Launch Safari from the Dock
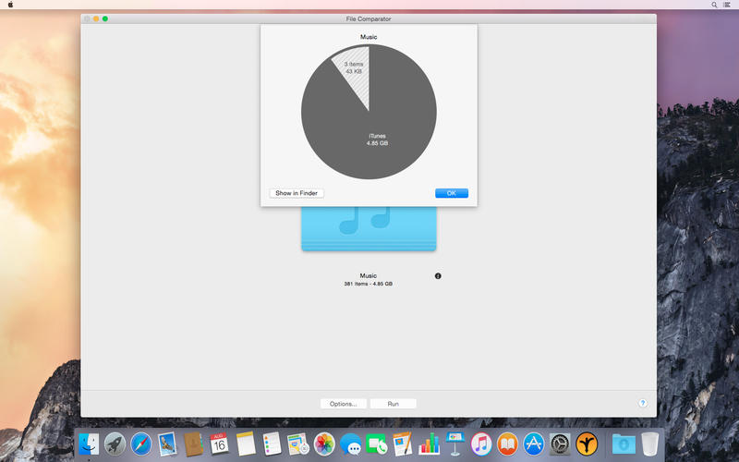739x462 pixels. (141, 444)
